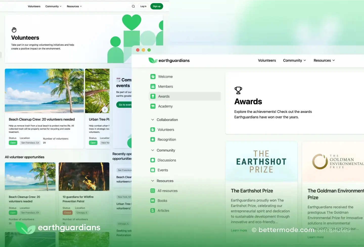Follow Learn more under The Earthshot Prize

coord(239,230)
